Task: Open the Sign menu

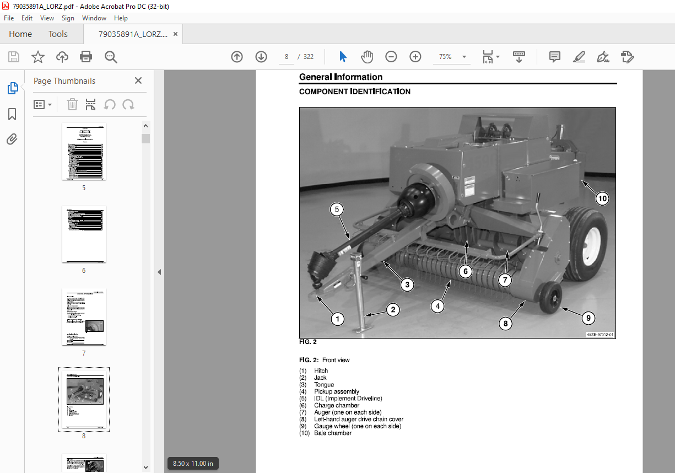Action: (68, 18)
